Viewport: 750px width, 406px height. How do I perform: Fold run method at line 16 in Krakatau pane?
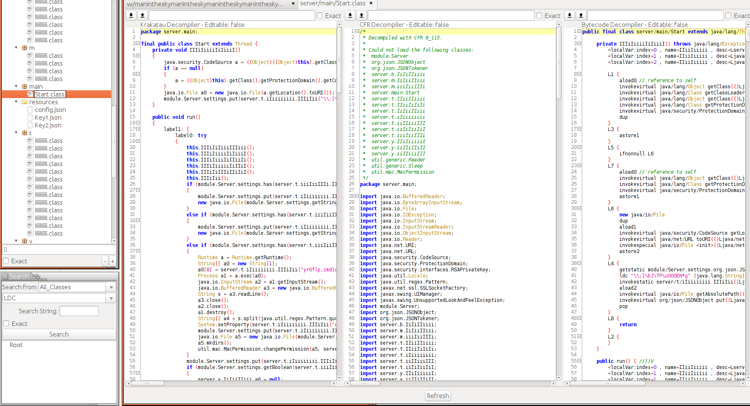tap(138, 123)
